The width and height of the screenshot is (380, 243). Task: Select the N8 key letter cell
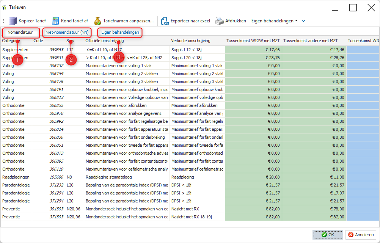[75, 177]
